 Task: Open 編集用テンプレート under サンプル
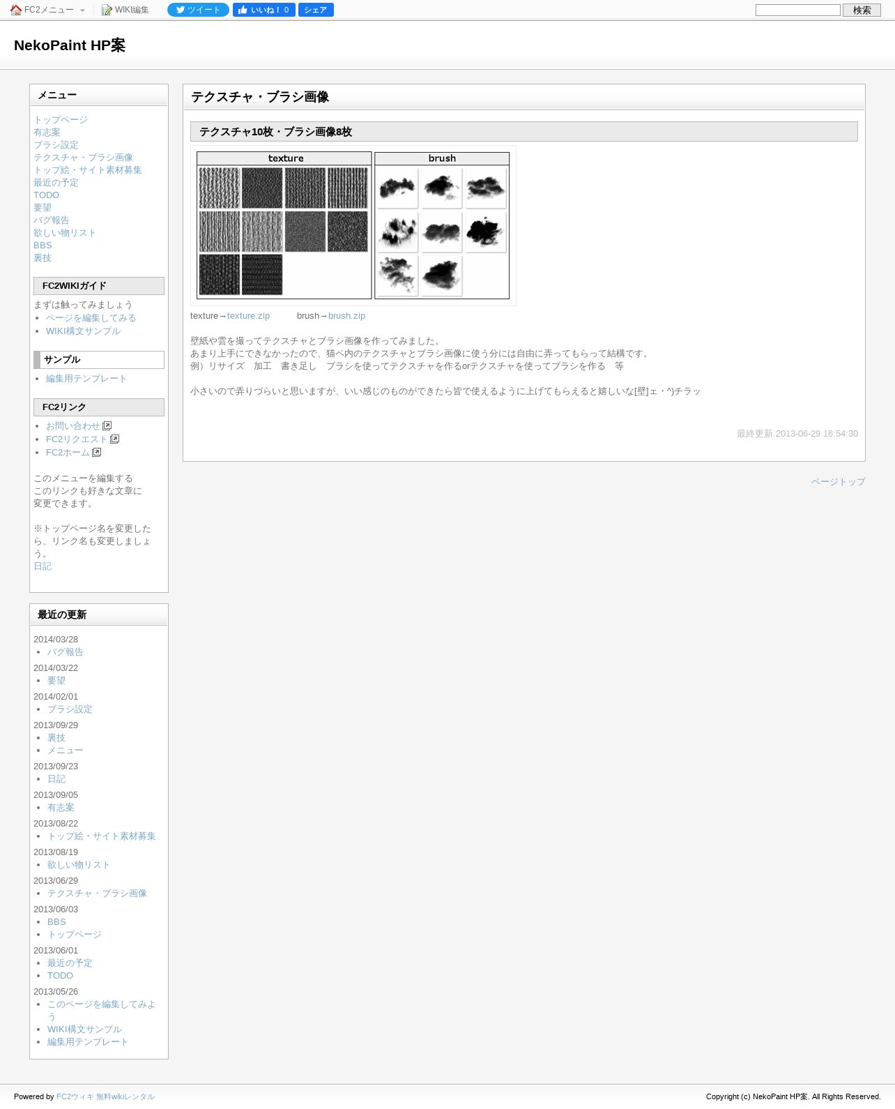click(86, 379)
